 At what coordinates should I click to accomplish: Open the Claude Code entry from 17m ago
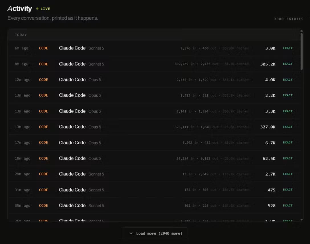[x=154, y=143]
